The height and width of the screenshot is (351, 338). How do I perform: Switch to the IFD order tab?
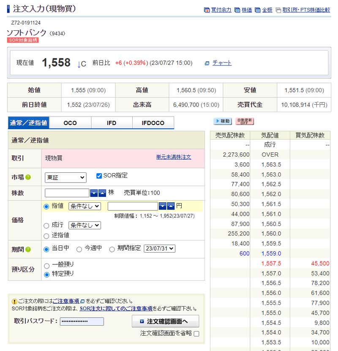[112, 122]
